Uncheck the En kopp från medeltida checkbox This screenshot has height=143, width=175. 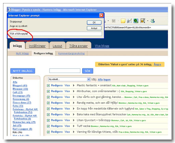click(48, 109)
